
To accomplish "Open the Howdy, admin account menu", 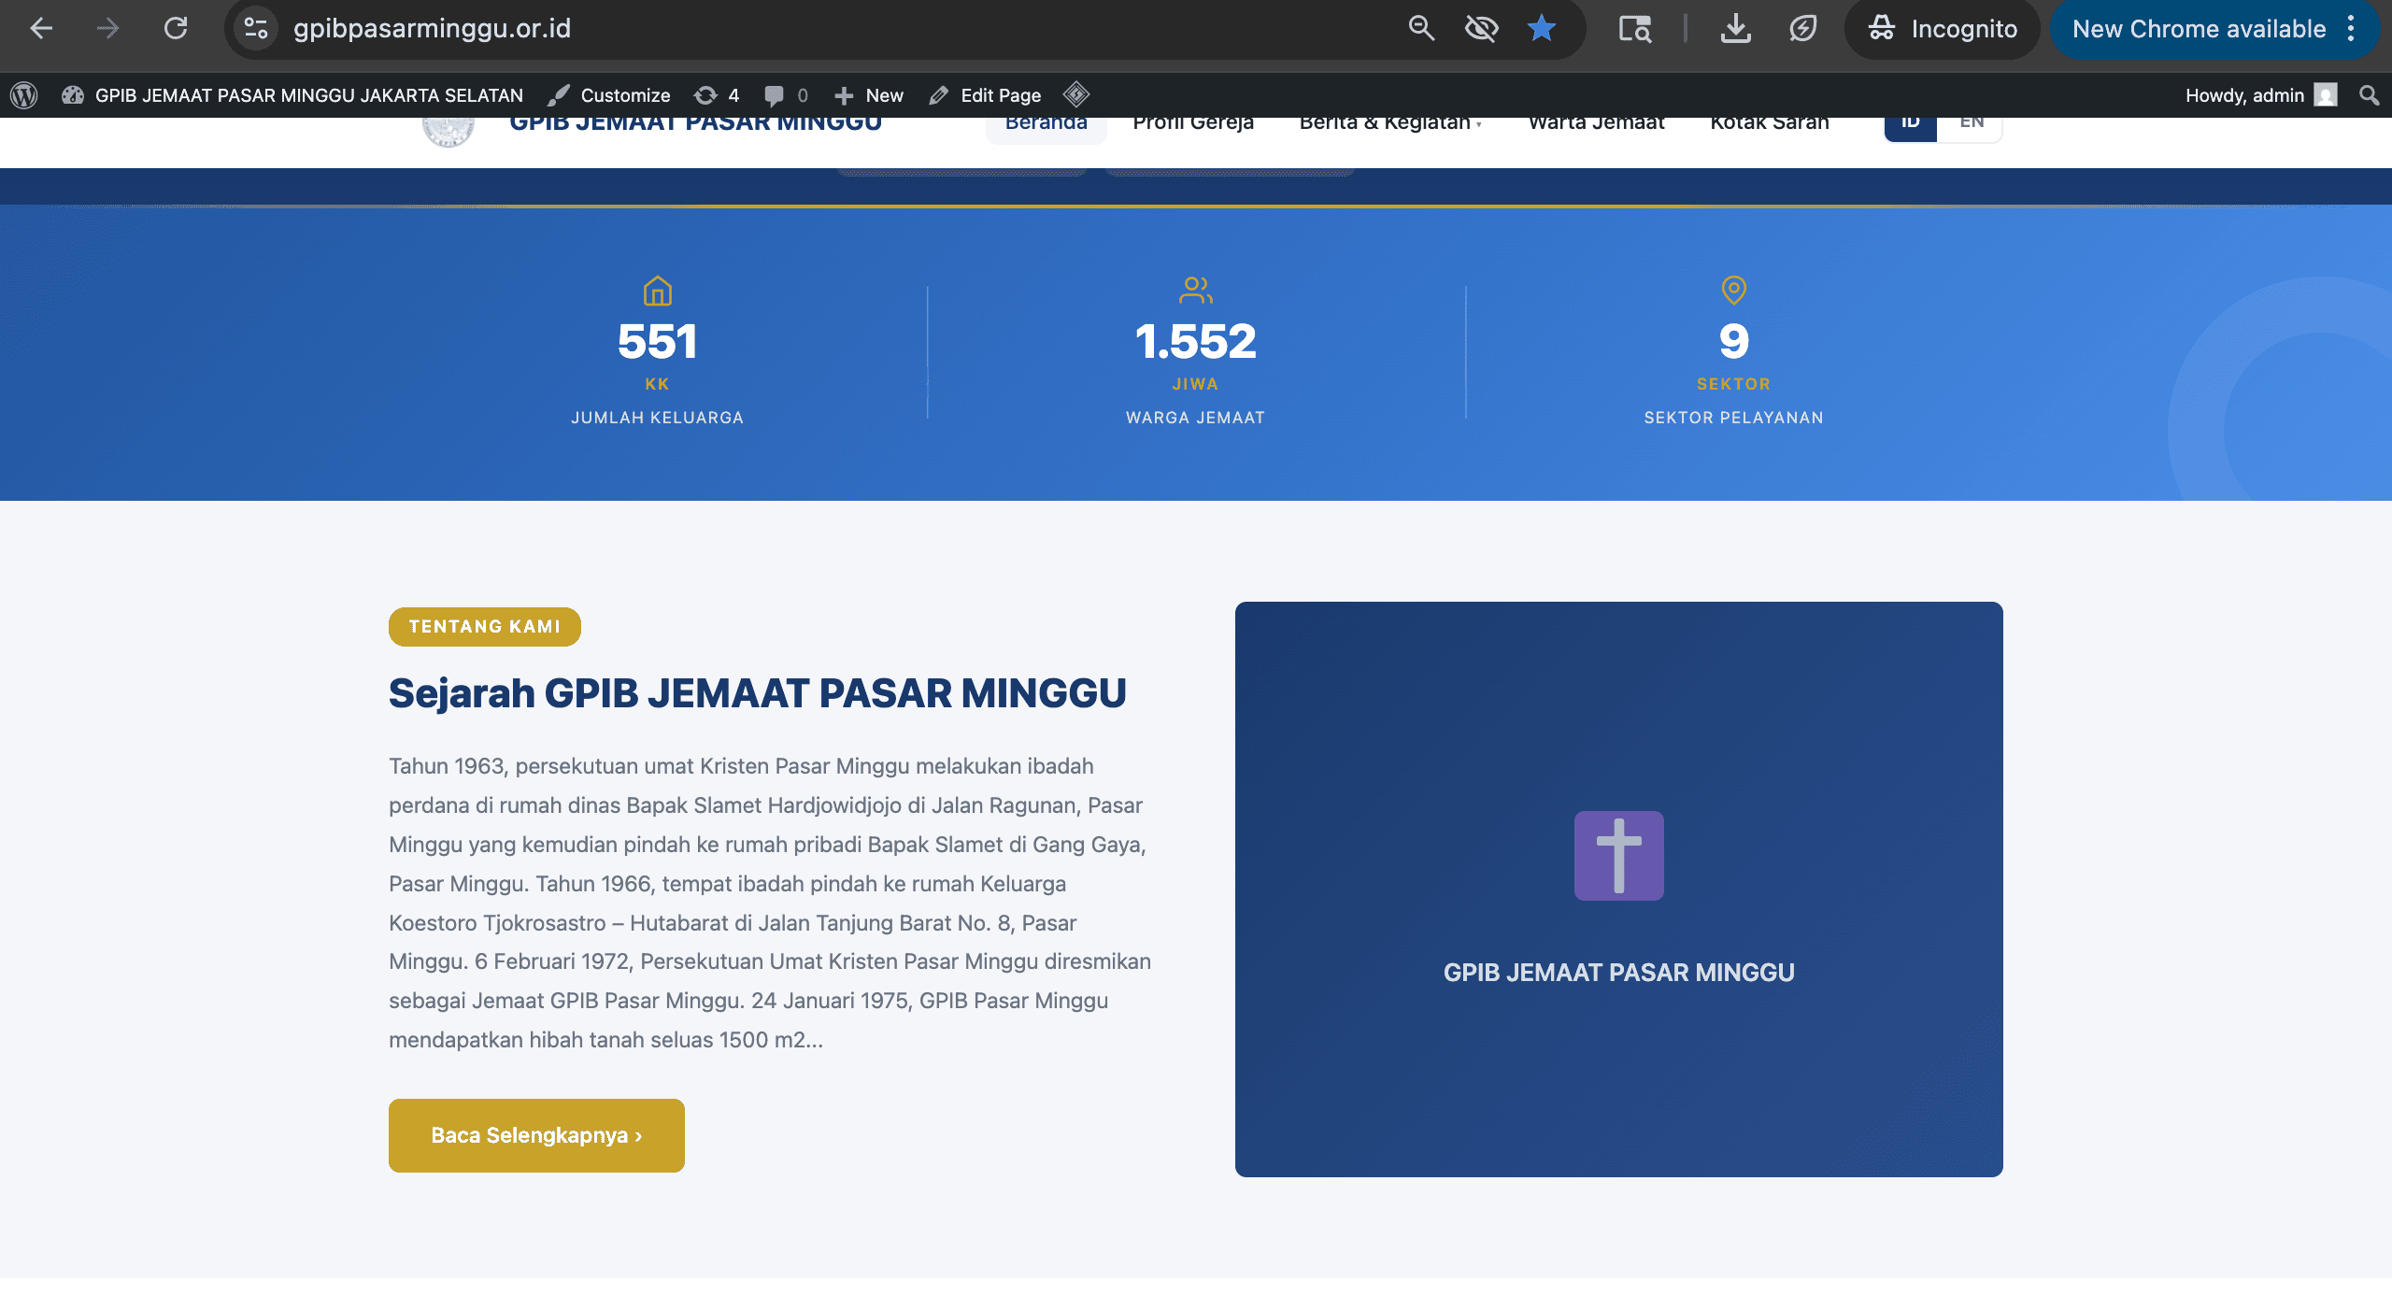I will (x=2260, y=95).
